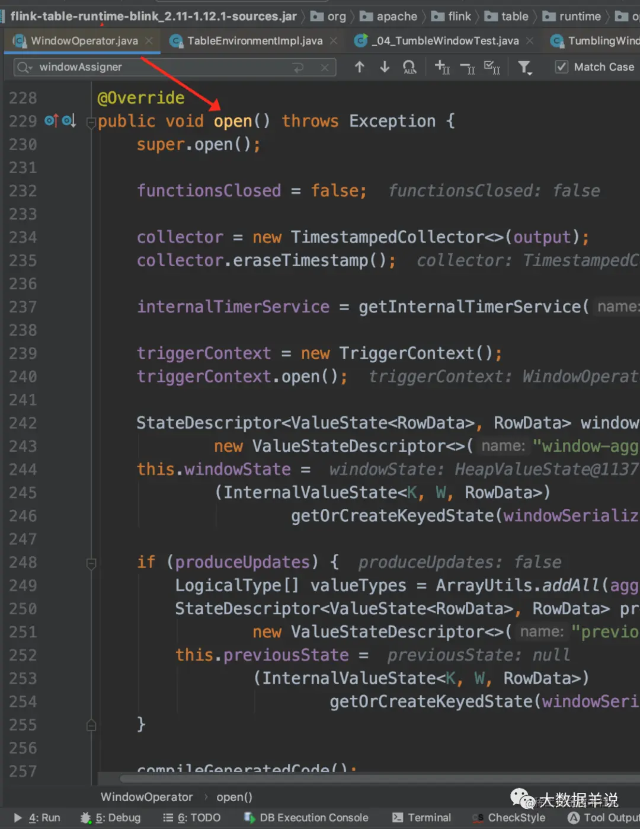Open the 6: TODO tool window
The image size is (640, 829).
click(x=192, y=818)
